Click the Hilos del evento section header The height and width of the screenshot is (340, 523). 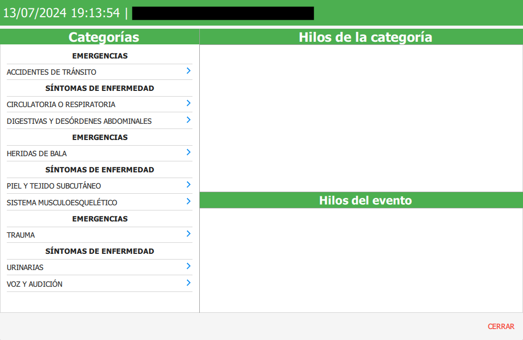click(x=365, y=200)
